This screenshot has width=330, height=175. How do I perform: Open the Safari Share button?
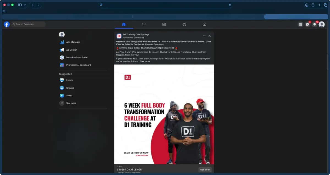(313, 5)
